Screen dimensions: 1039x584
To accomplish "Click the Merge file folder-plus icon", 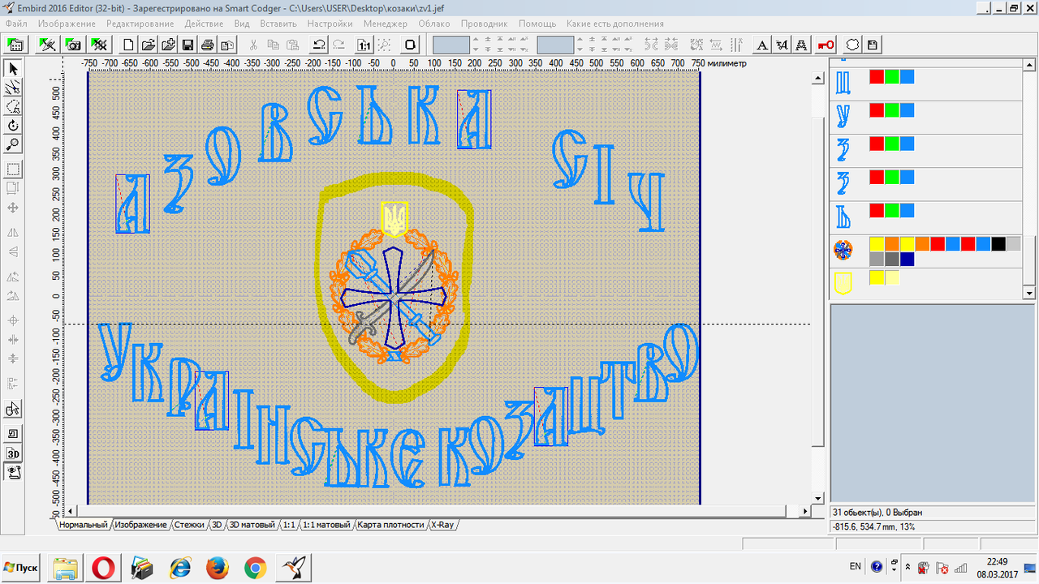I will click(x=168, y=45).
